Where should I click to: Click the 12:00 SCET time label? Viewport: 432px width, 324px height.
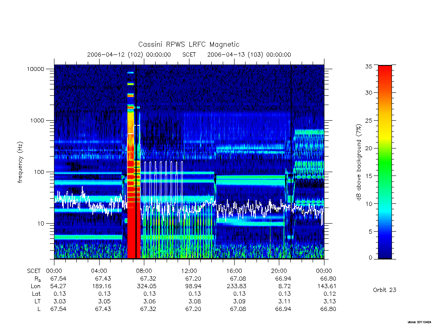(x=189, y=271)
